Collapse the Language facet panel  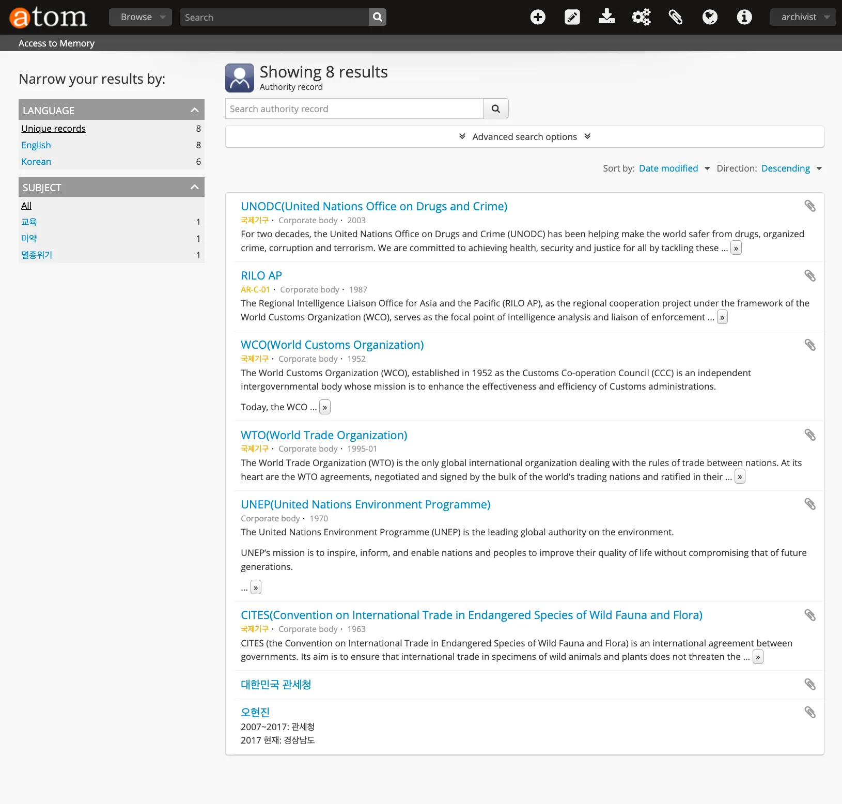112,110
